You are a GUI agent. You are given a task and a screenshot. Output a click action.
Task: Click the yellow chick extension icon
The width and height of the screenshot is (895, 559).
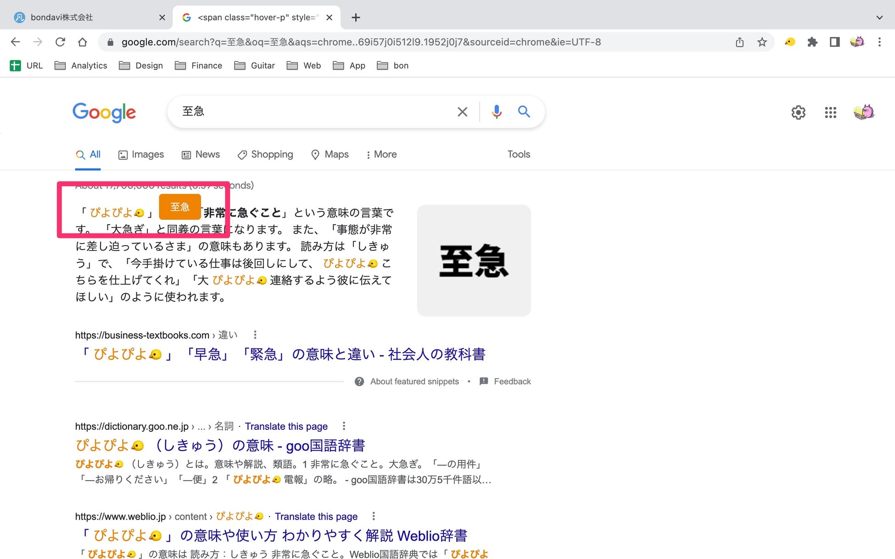coord(789,42)
